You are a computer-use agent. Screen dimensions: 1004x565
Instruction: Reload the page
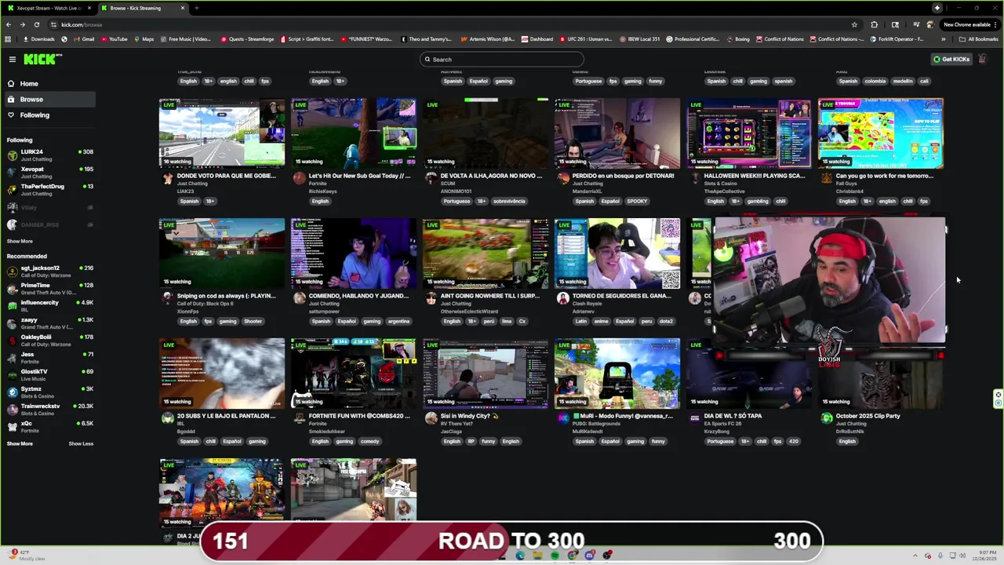pyautogui.click(x=36, y=24)
